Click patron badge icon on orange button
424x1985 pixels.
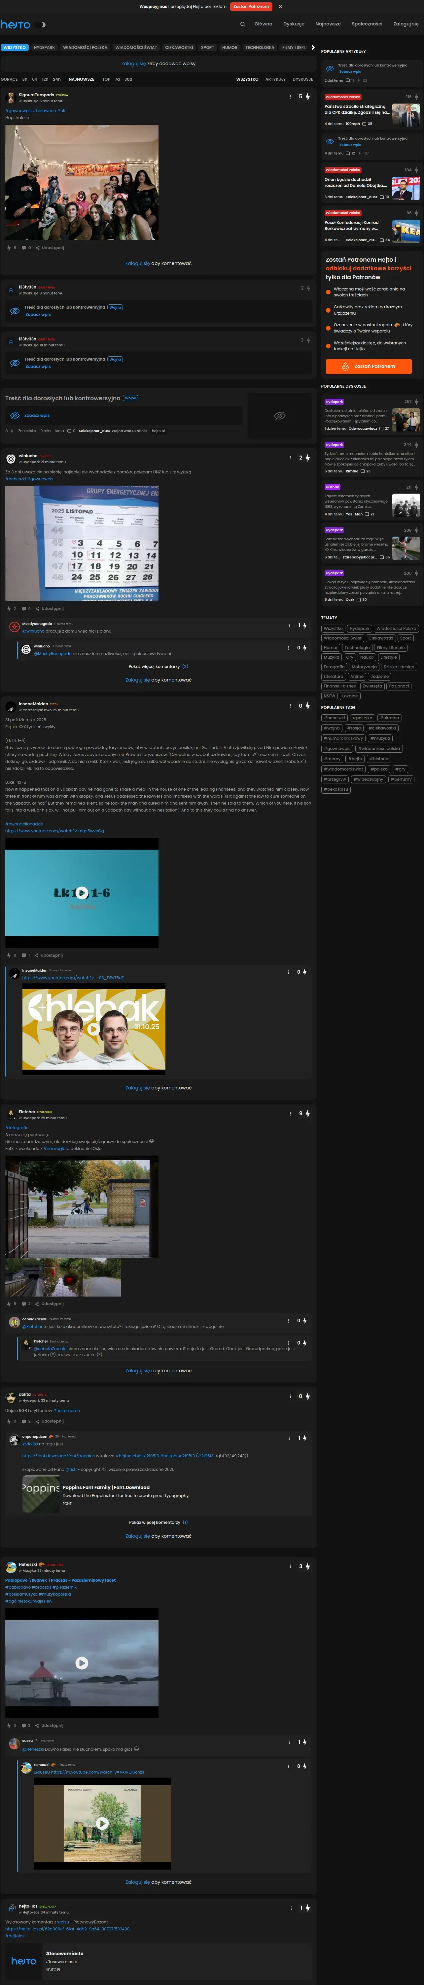pyautogui.click(x=345, y=366)
